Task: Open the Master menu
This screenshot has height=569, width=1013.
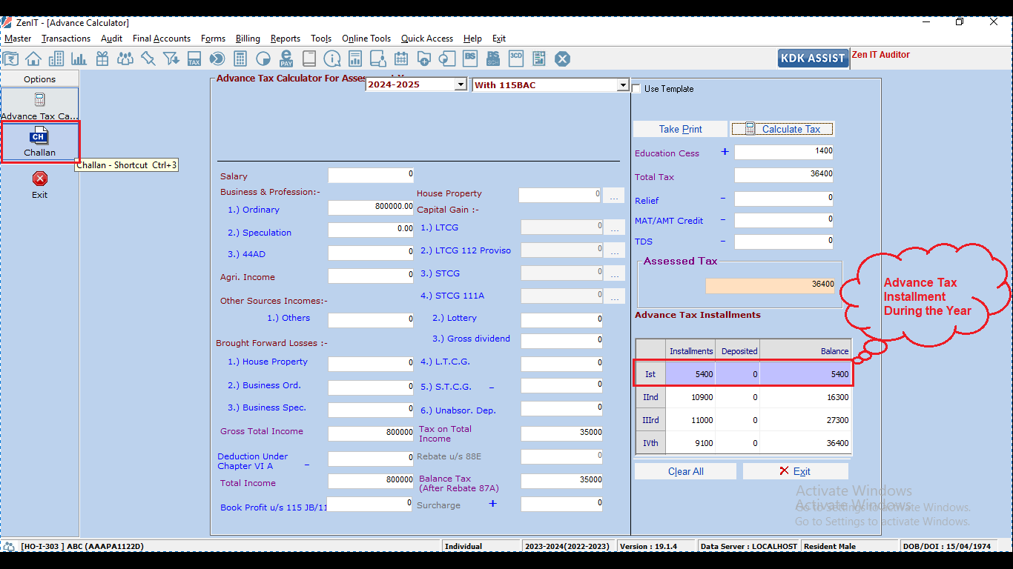Action: pyautogui.click(x=18, y=39)
